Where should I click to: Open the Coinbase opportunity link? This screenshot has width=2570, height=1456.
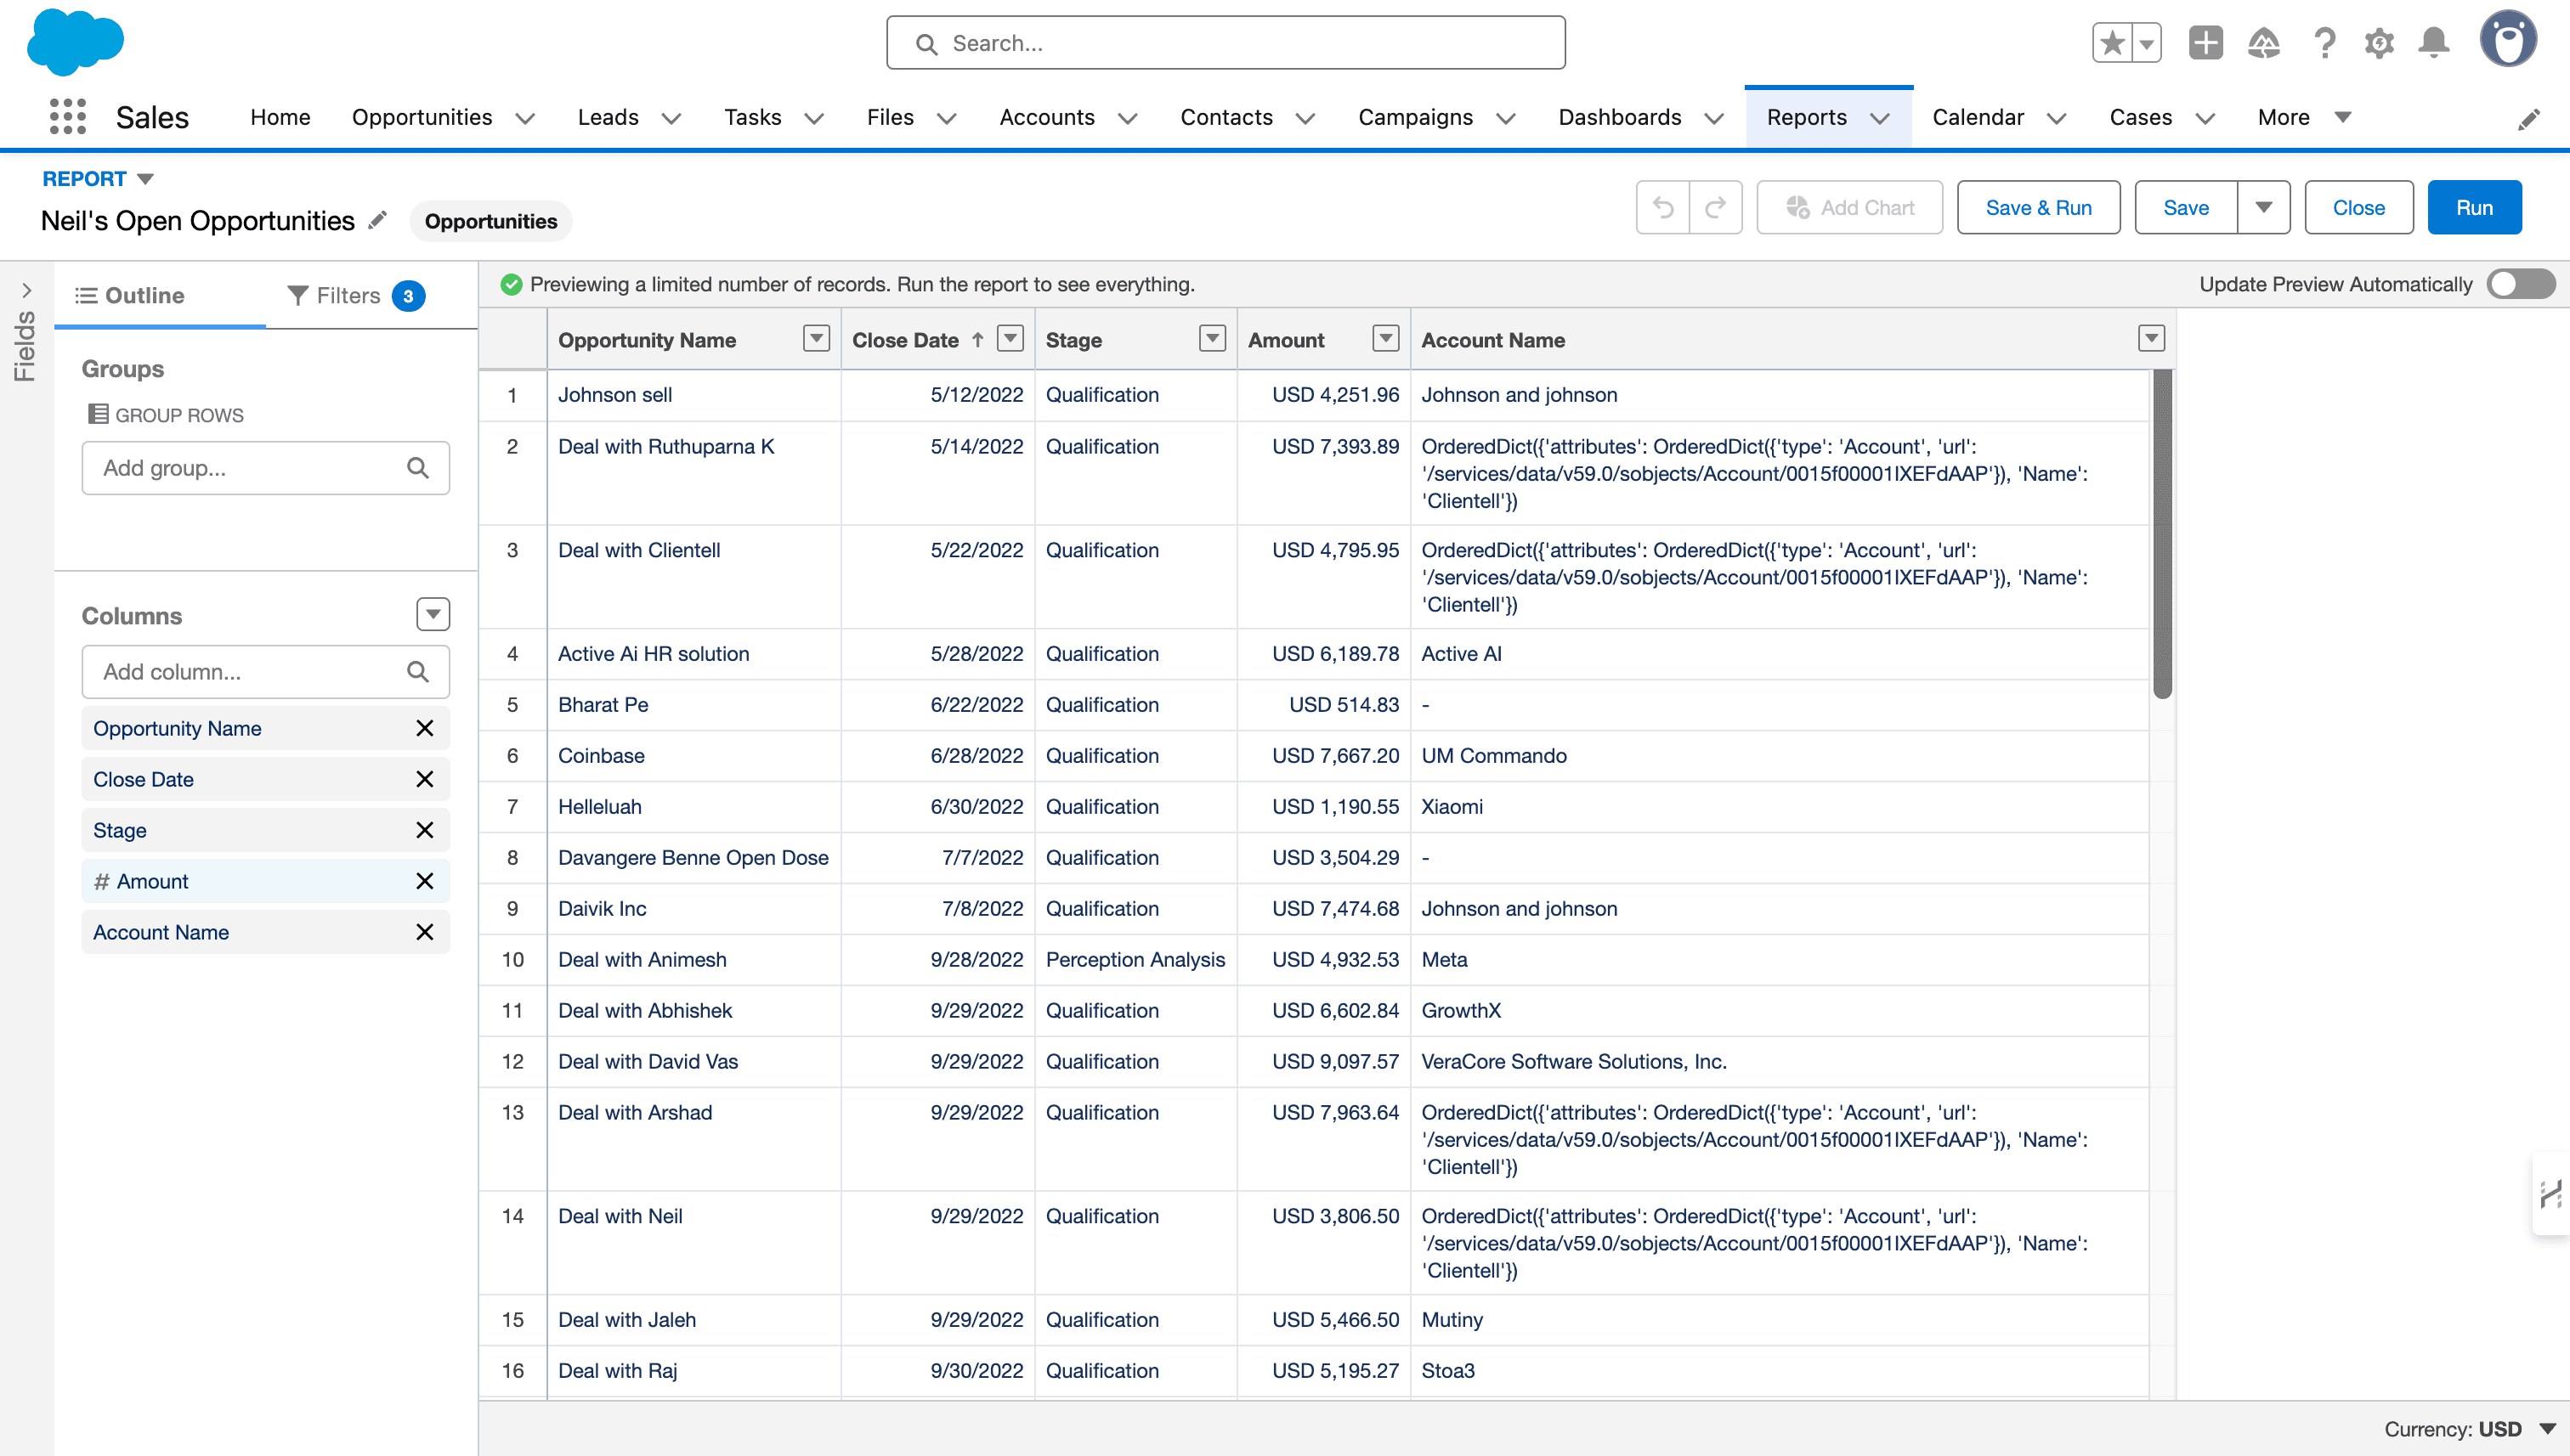click(601, 756)
